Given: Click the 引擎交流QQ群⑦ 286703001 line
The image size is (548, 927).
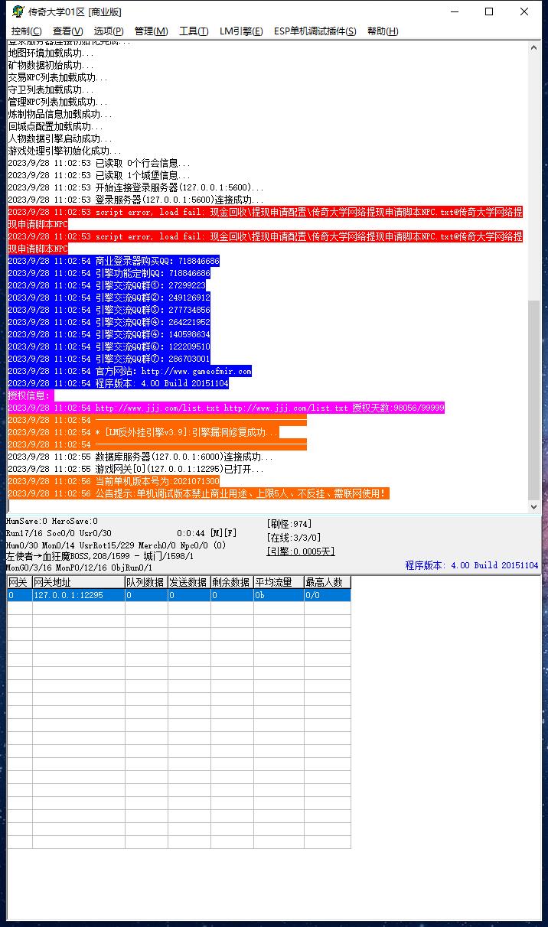Looking at the screenshot, I should [109, 359].
